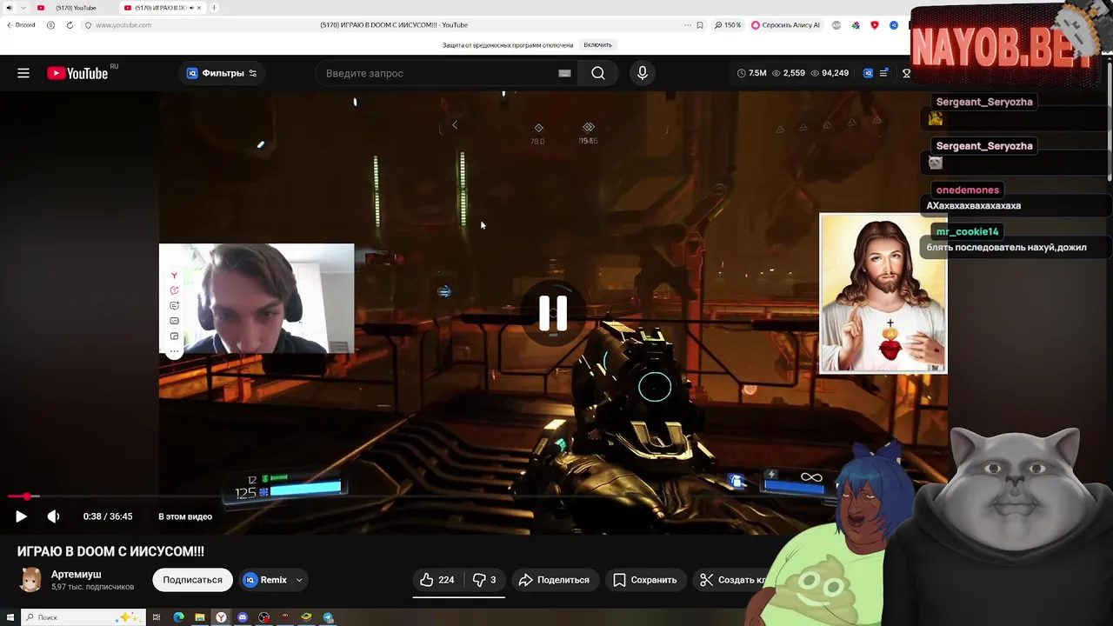This screenshot has height=626, width=1113.
Task: Open OBS Studio from the taskbar
Action: 264,617
